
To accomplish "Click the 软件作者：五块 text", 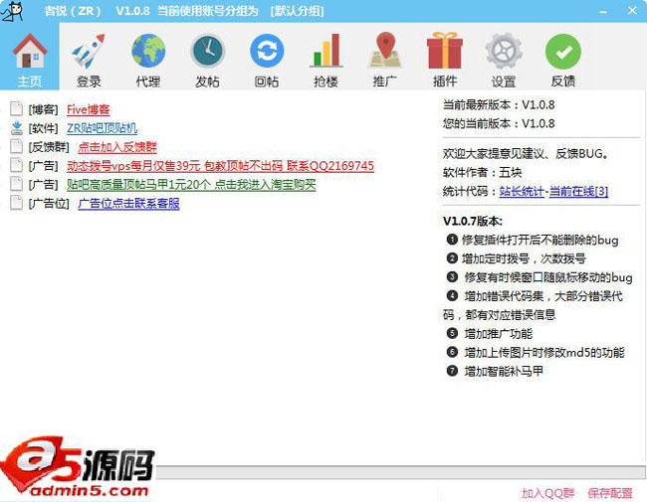I will tap(483, 172).
